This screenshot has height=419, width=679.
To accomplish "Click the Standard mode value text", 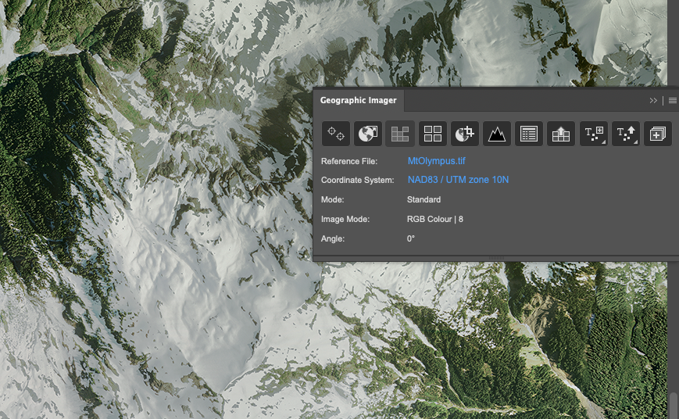I will pyautogui.click(x=423, y=200).
